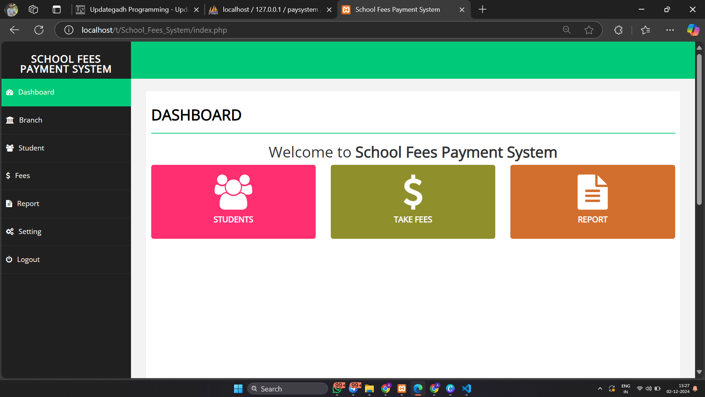Add page to favorites with star icon
This screenshot has height=397, width=705.
(589, 30)
